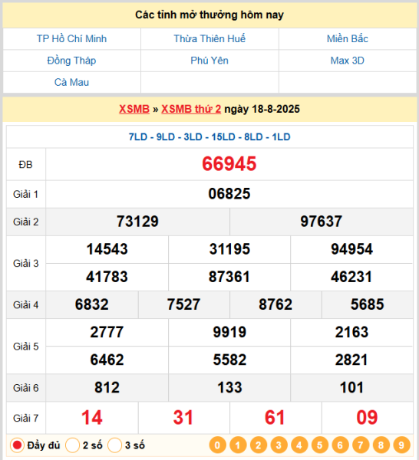Open Thừa Thiên Huế results link
The height and width of the screenshot is (460, 419).
coord(209,39)
